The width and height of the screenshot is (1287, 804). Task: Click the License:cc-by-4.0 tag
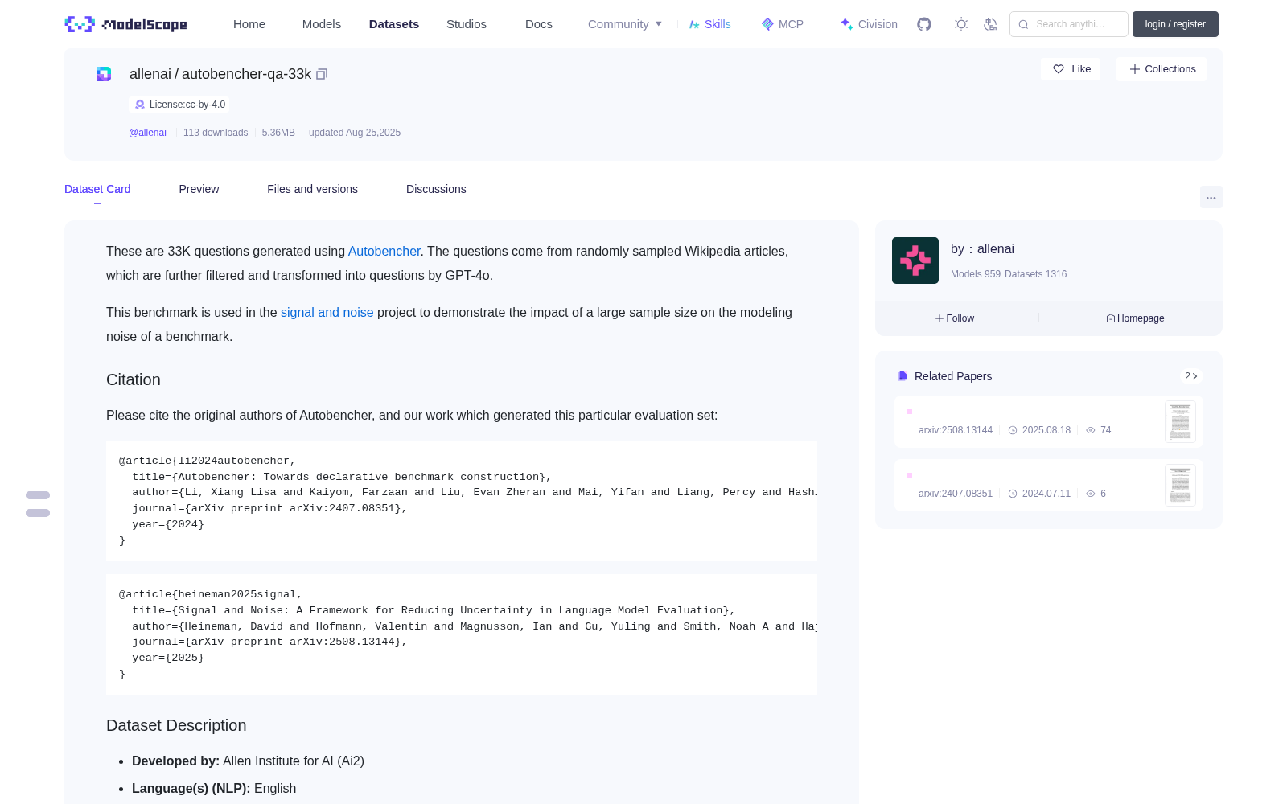coord(179,105)
